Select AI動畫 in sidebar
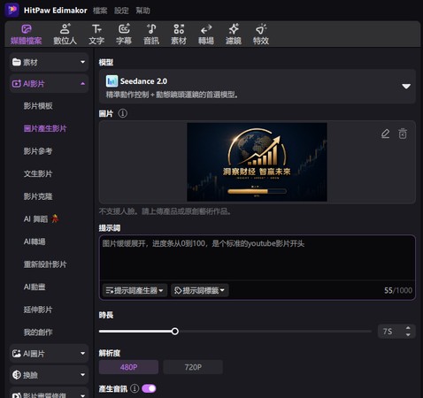The height and width of the screenshot is (398, 423). (x=35, y=287)
